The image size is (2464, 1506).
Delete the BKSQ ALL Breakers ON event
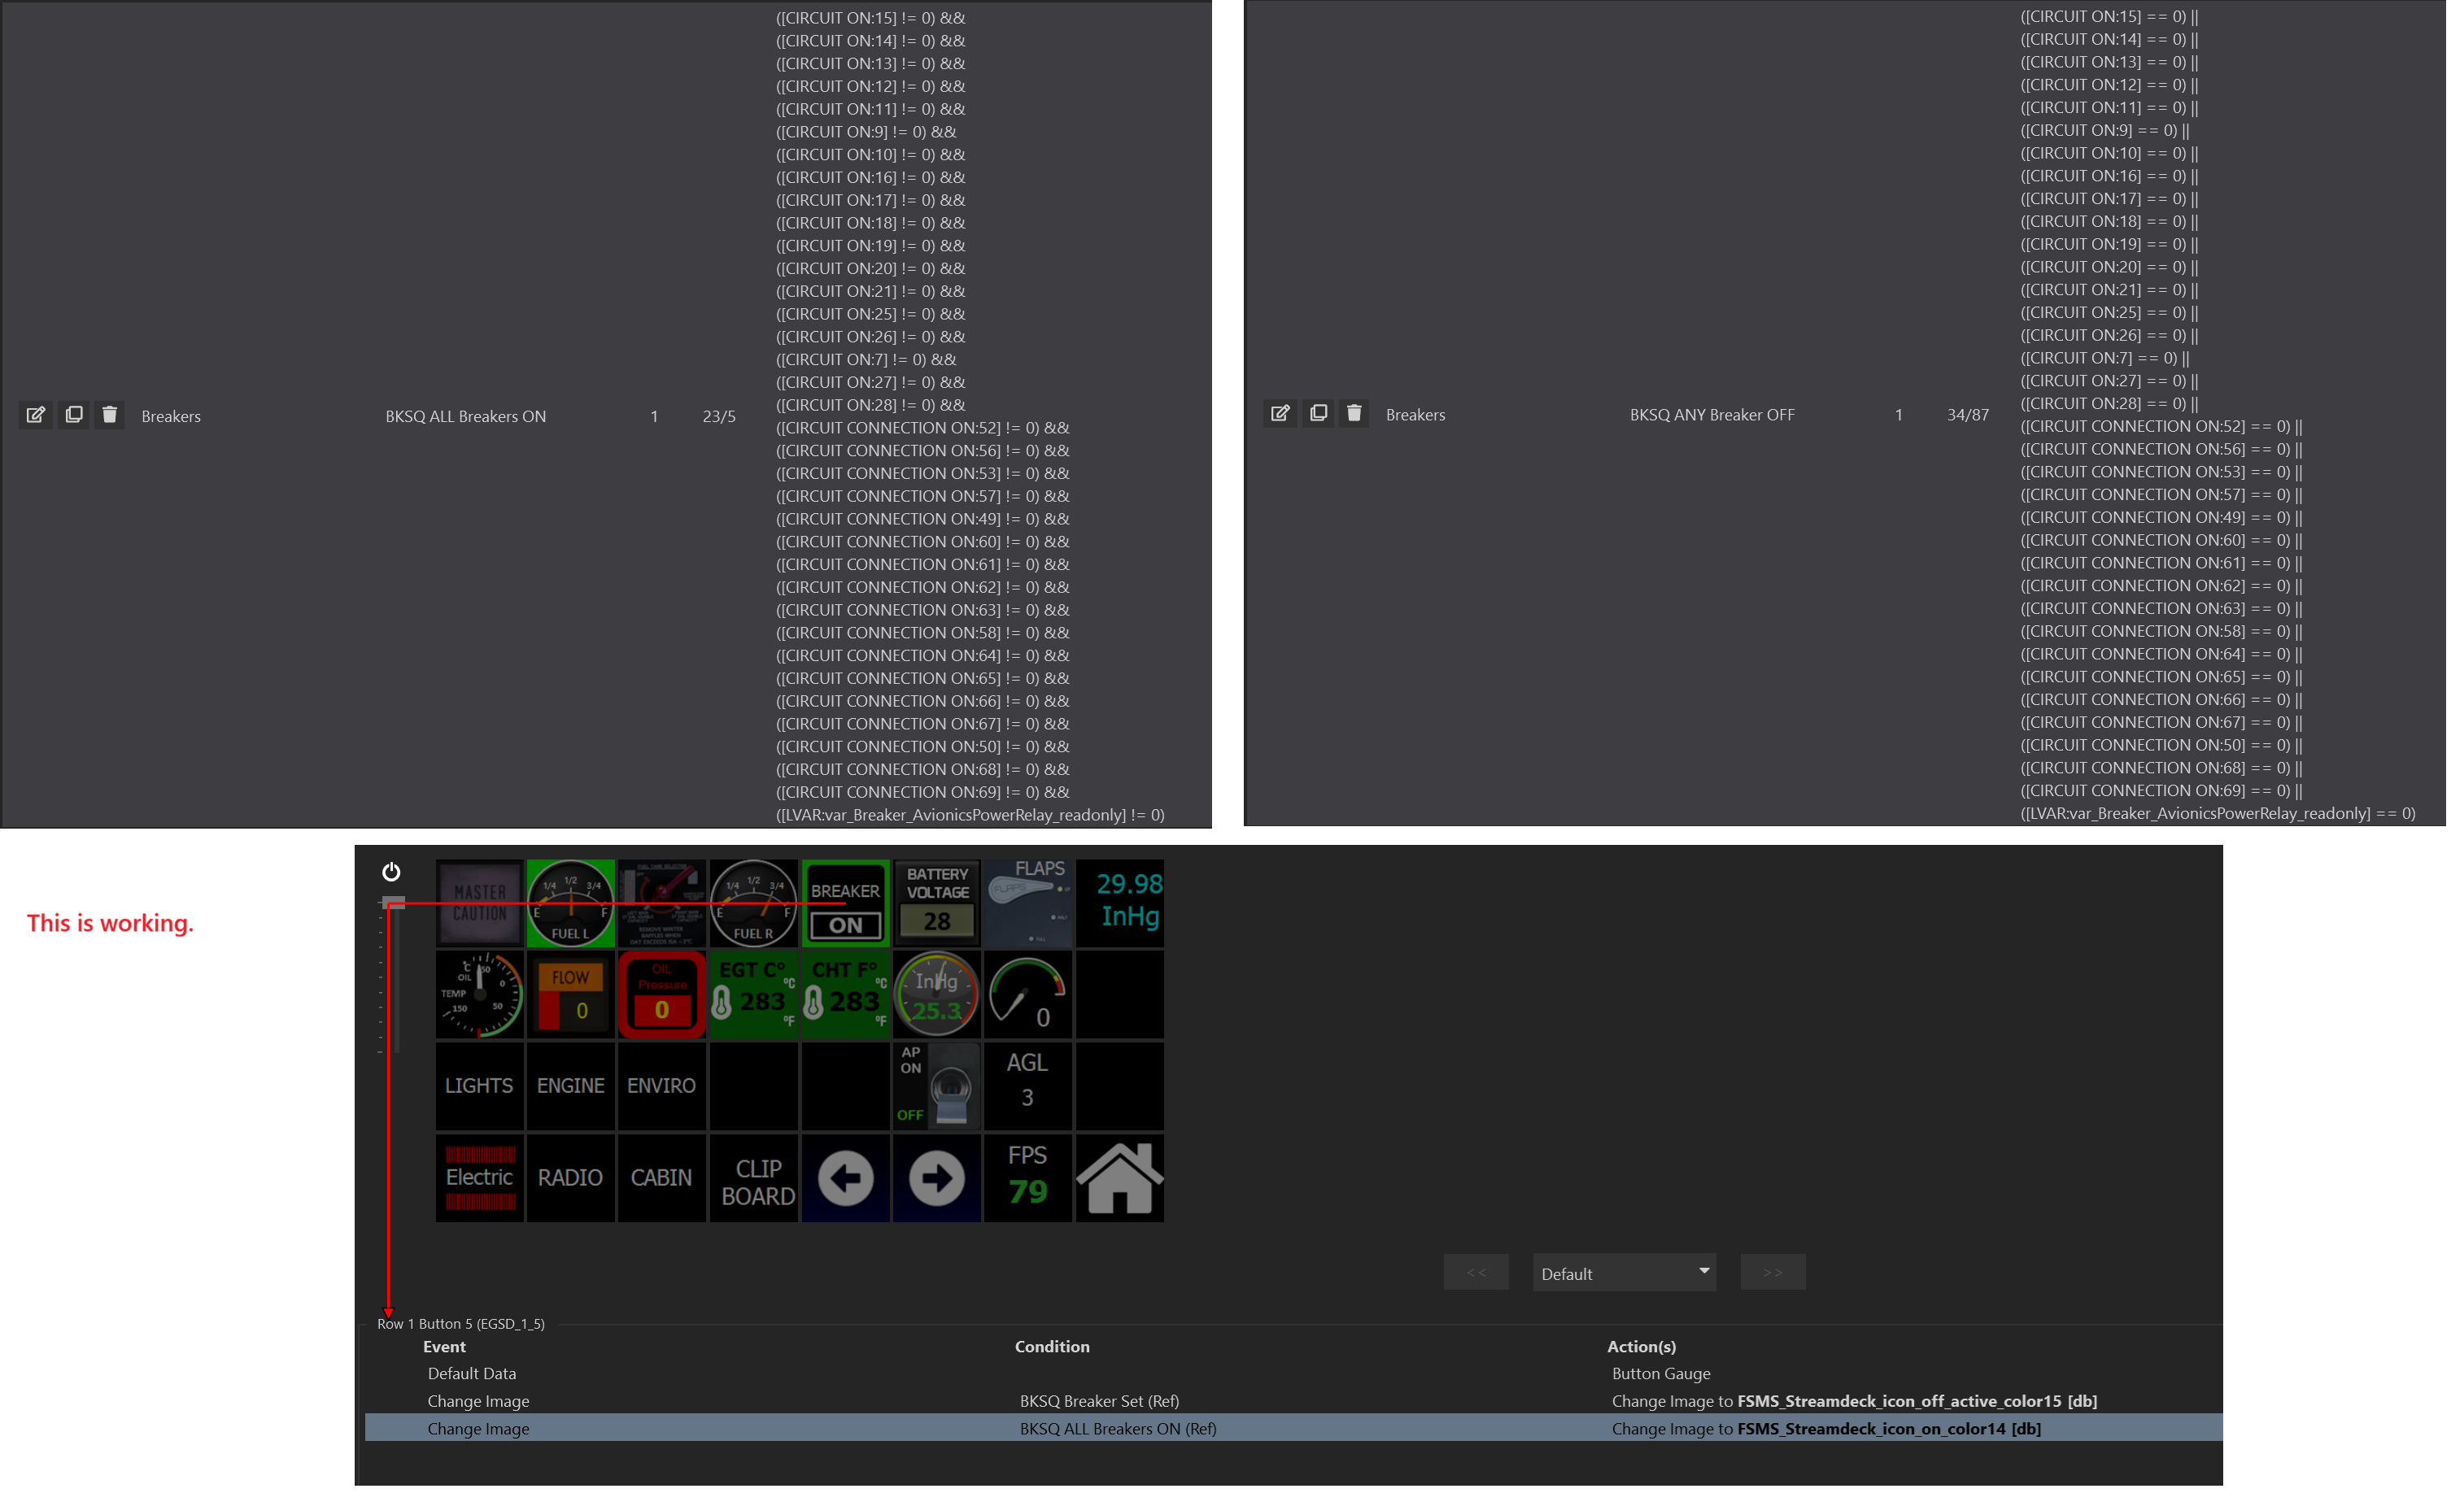[x=109, y=415]
